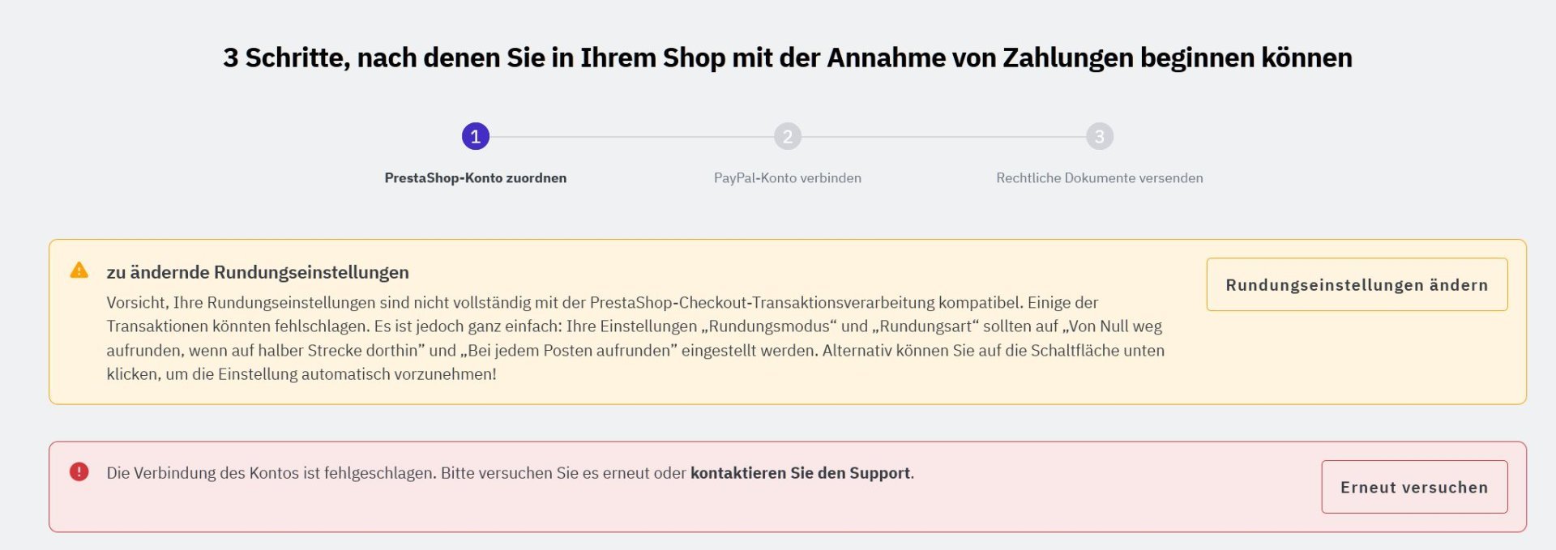Select the 'PayPal-Konto verbinden' step label
The width and height of the screenshot is (1556, 550).
tap(787, 178)
